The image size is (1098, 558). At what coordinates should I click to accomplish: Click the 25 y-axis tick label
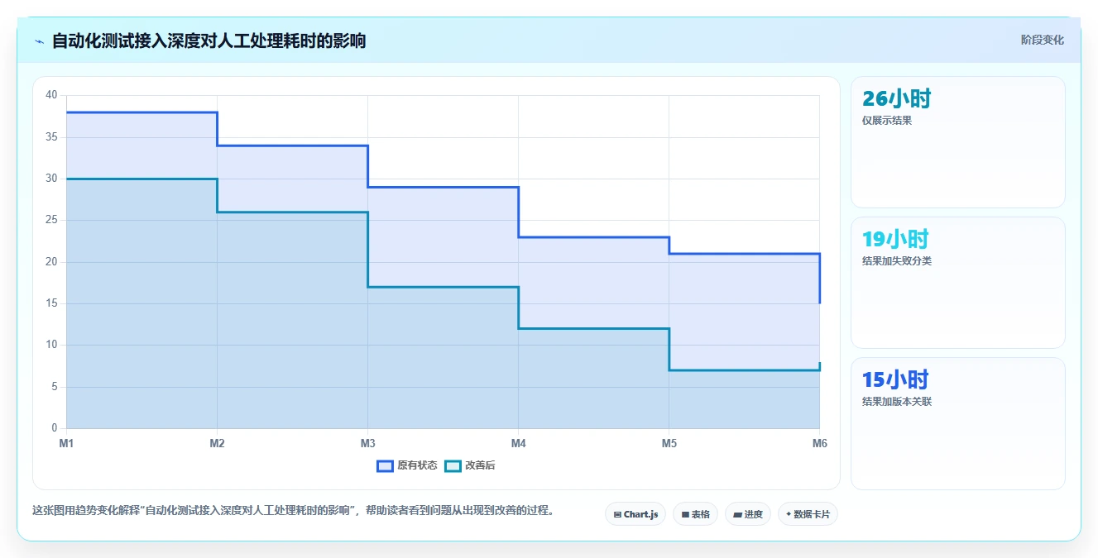(x=51, y=220)
